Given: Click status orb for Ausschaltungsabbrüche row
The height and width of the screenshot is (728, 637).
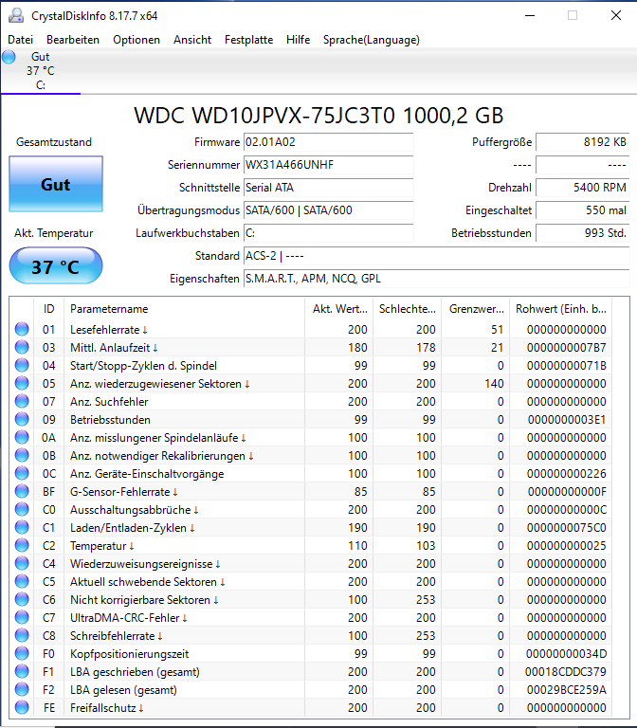Looking at the screenshot, I should pos(22,509).
